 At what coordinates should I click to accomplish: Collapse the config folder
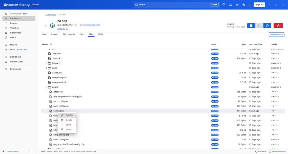click(47, 87)
